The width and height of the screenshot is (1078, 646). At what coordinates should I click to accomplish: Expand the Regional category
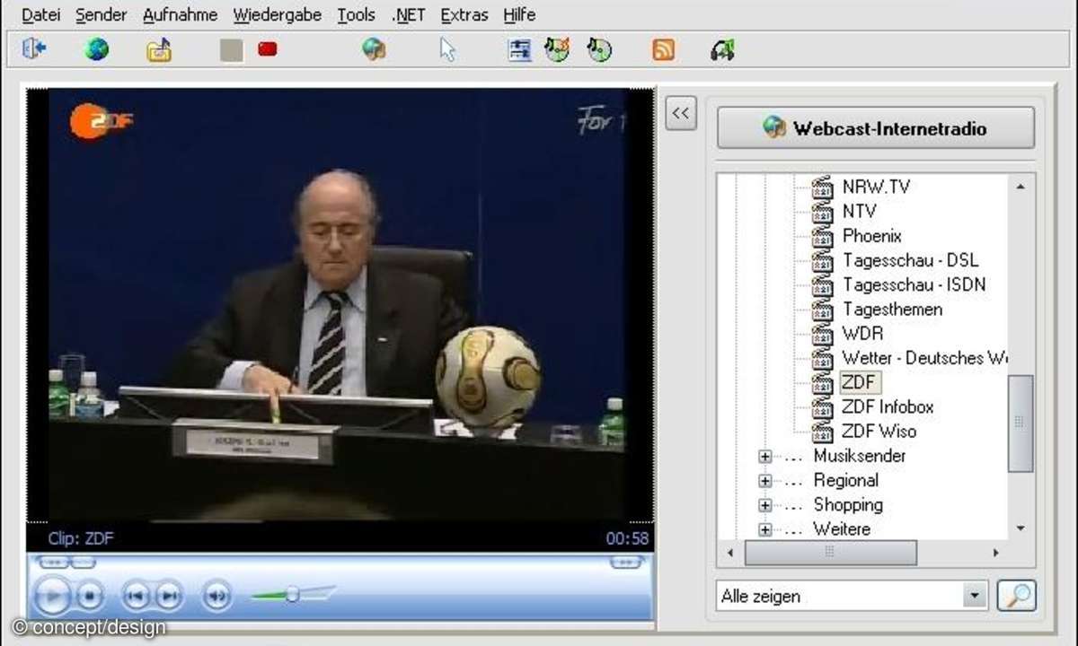click(x=765, y=480)
